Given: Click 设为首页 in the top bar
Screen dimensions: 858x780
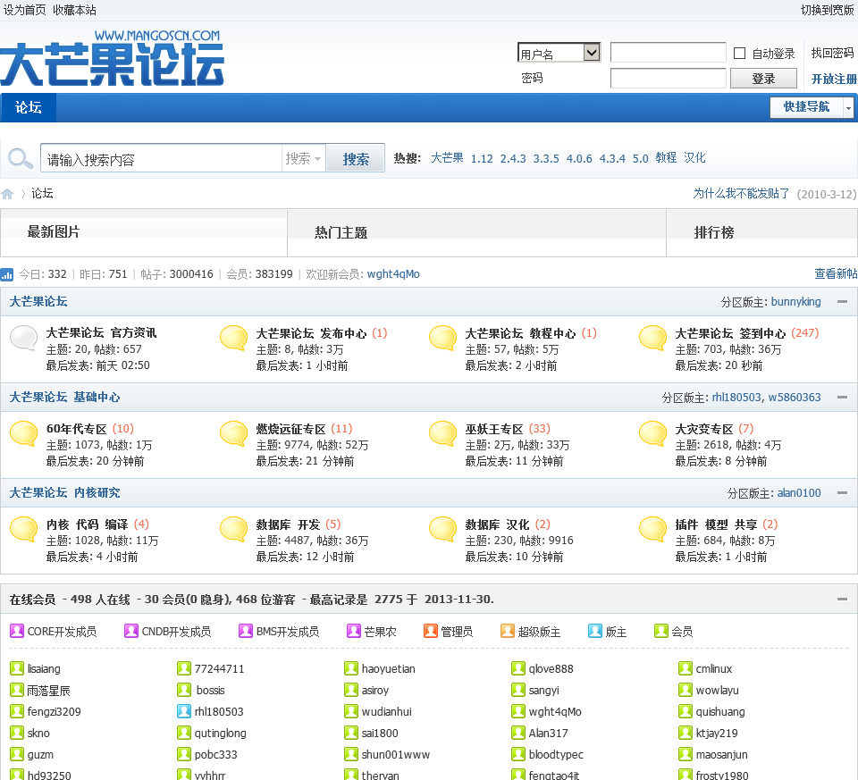Looking at the screenshot, I should pyautogui.click(x=25, y=10).
